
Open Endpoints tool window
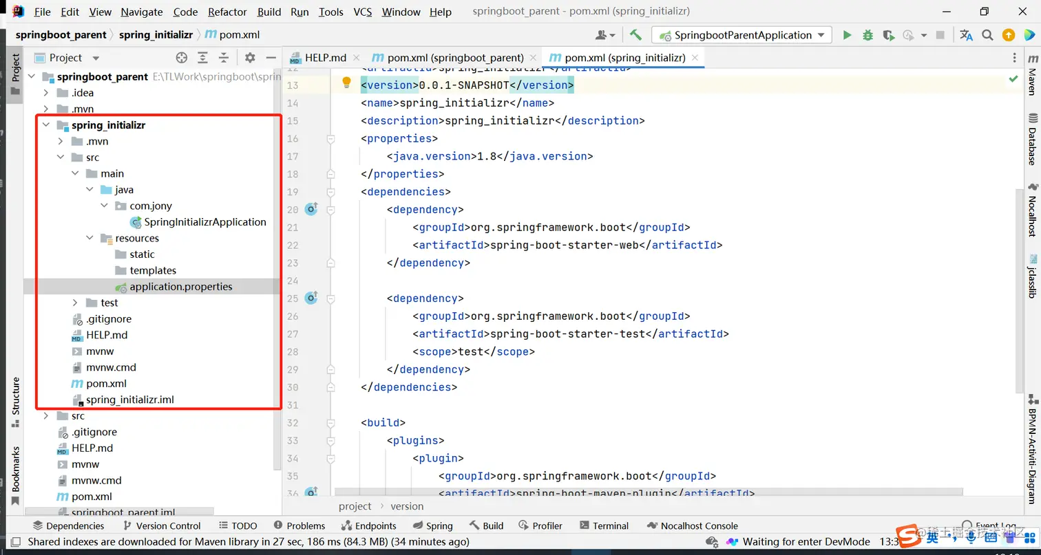369,525
